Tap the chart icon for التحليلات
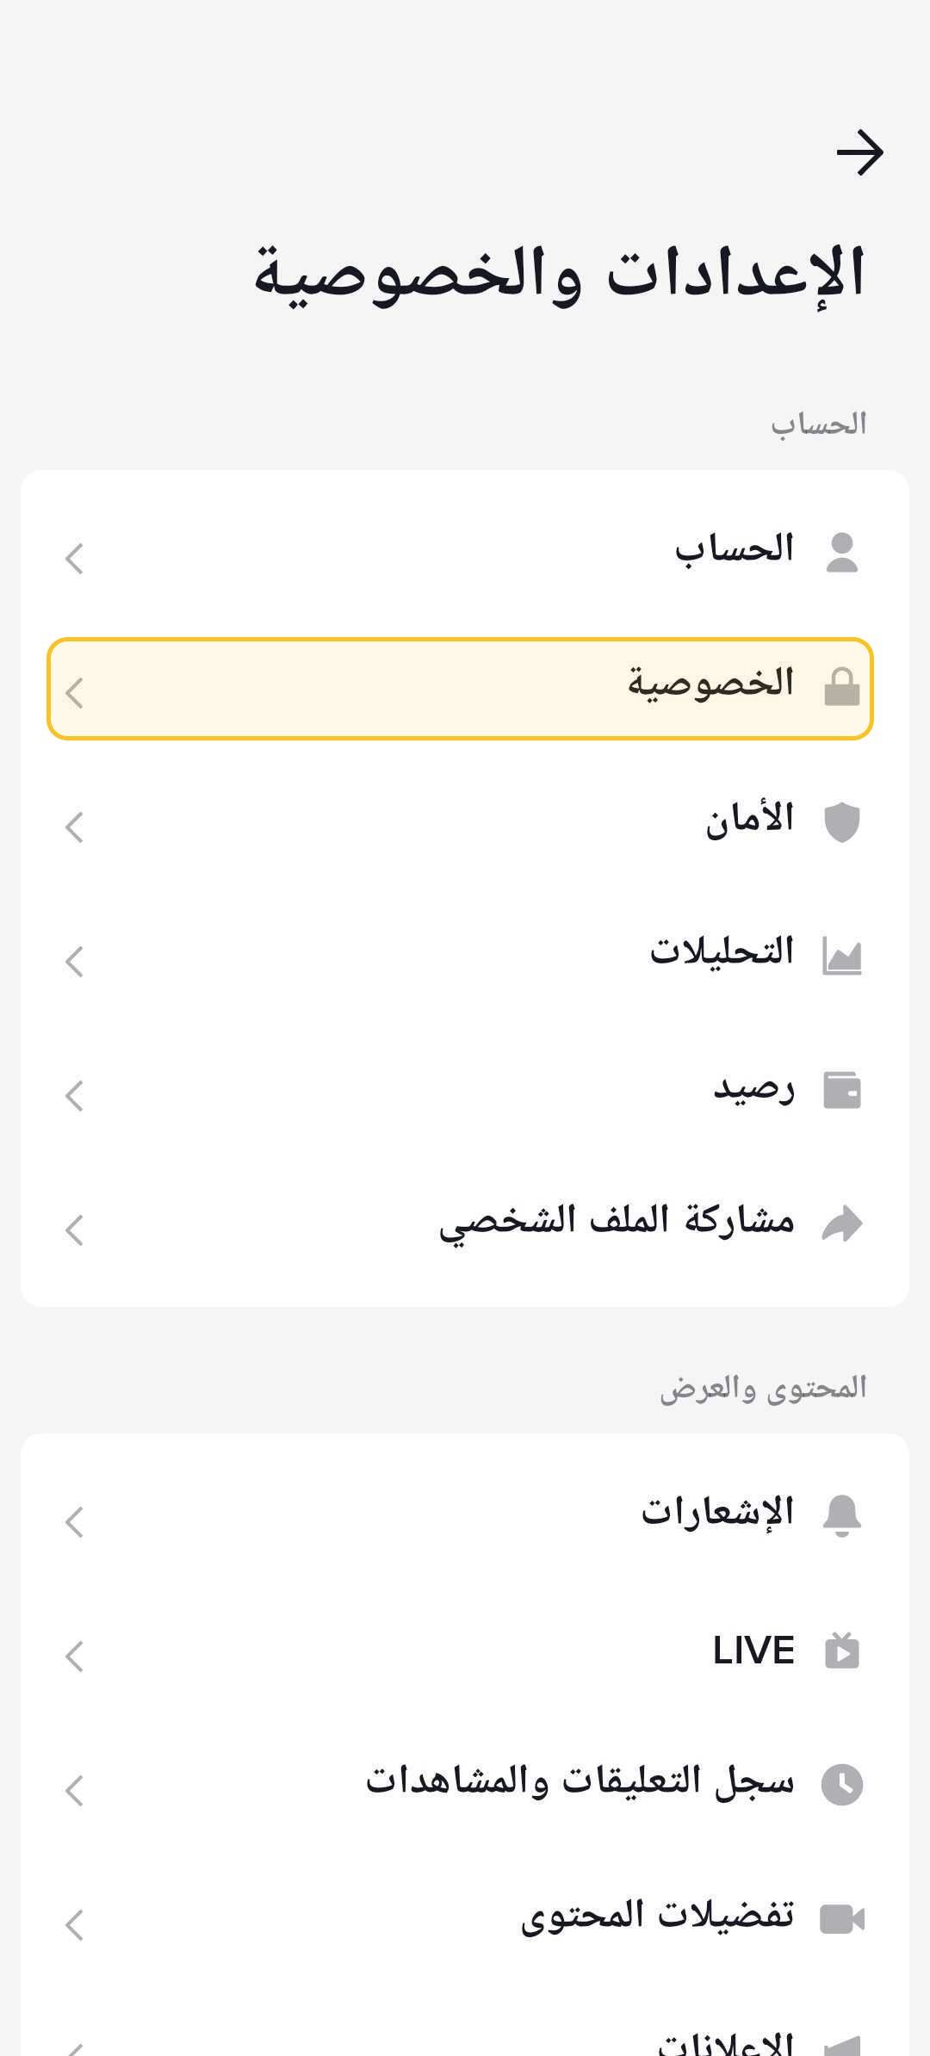The image size is (930, 2056). click(841, 956)
